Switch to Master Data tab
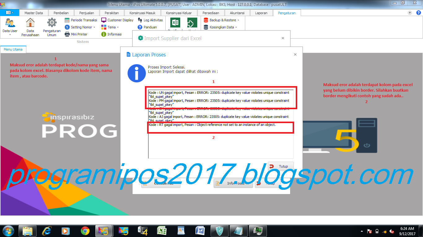The width and height of the screenshot is (423, 237). coord(34,13)
